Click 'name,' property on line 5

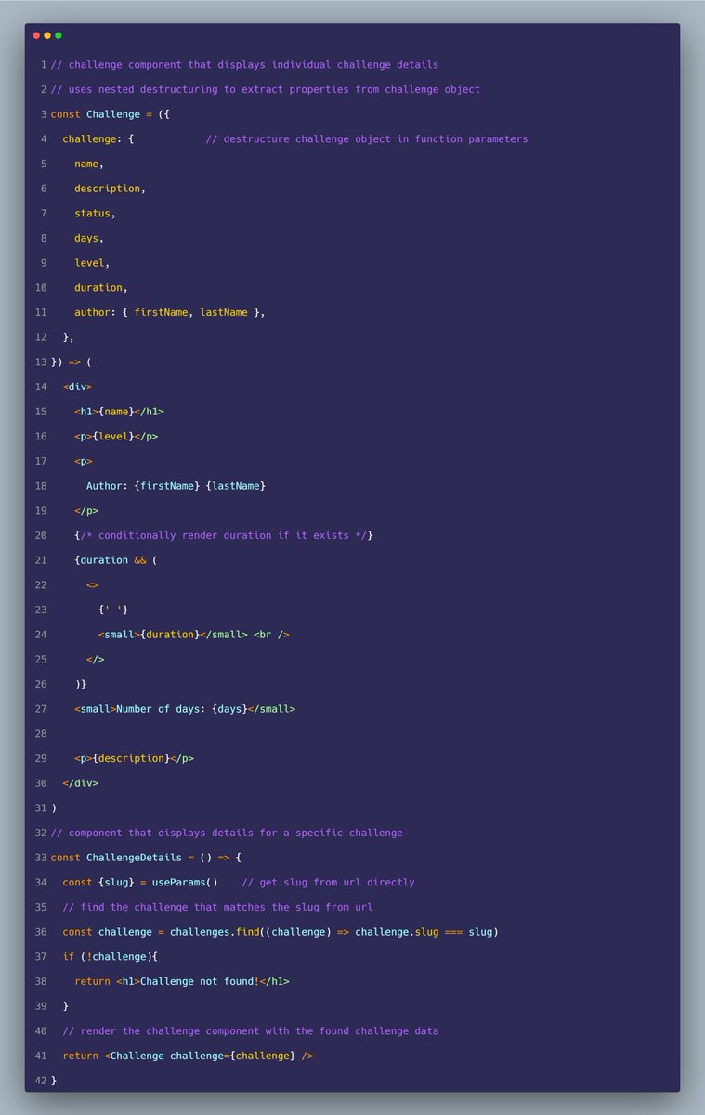pos(89,164)
